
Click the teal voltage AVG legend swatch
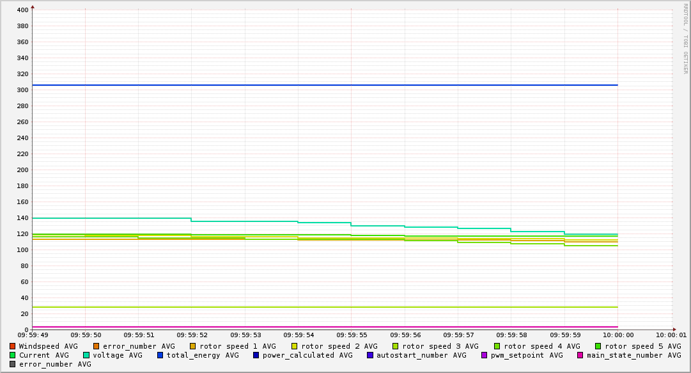coord(86,355)
